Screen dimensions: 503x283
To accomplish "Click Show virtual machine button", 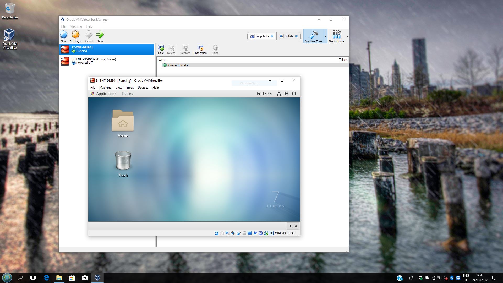I will pos(100,36).
